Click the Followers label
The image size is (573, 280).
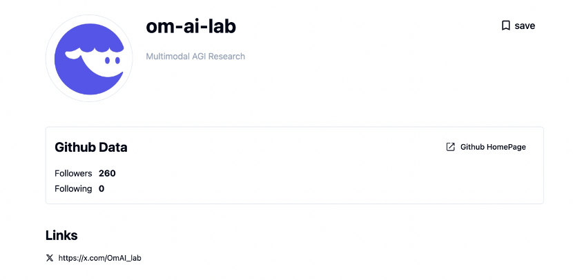(x=73, y=173)
